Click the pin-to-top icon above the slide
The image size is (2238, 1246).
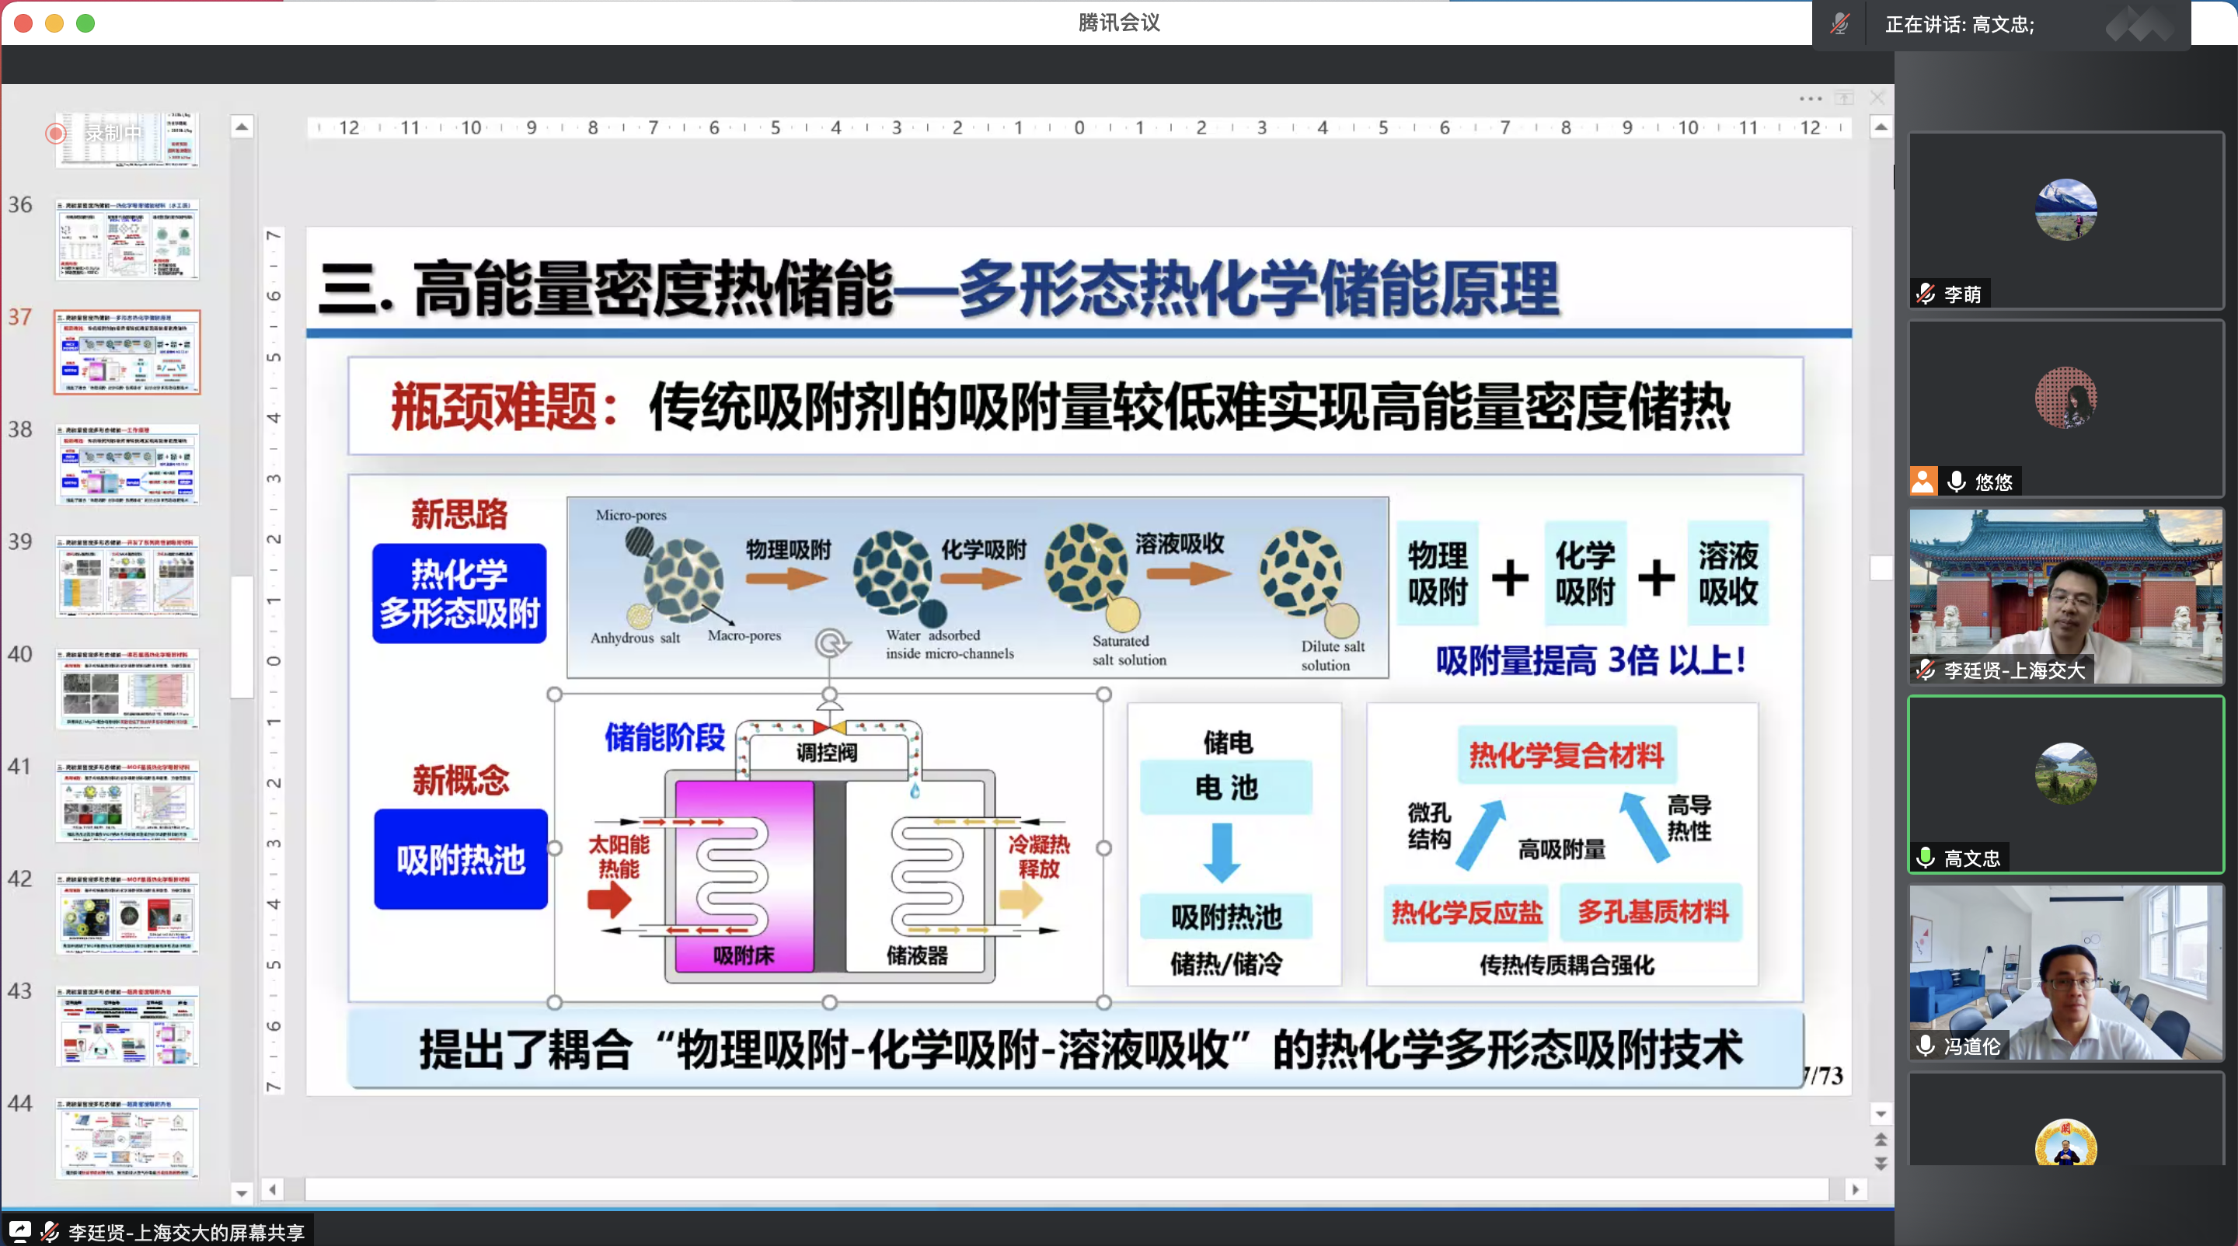1845,98
